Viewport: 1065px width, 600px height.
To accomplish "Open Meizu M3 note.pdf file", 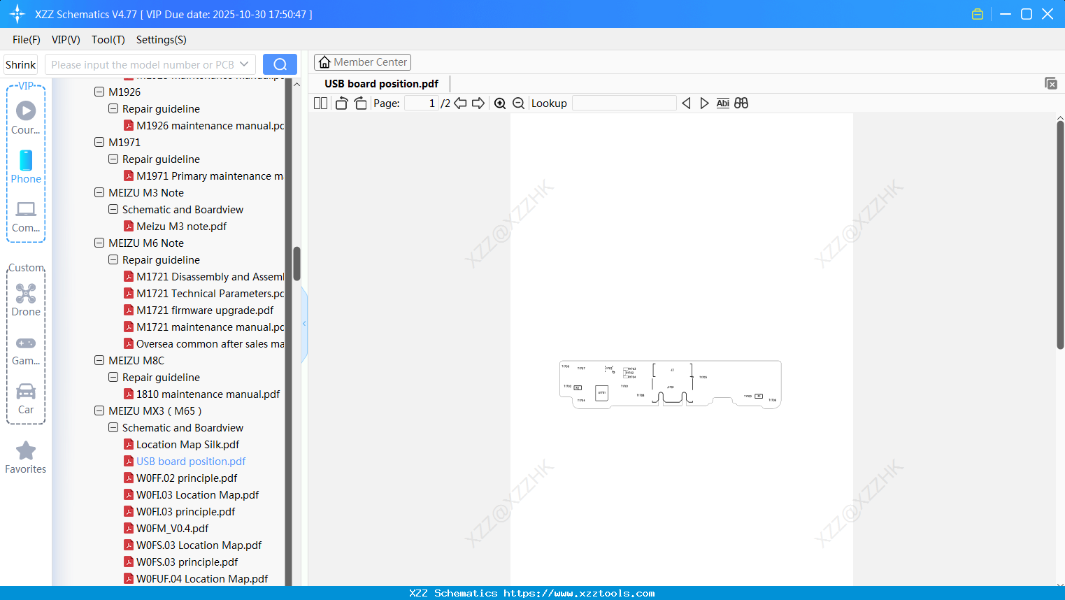I will click(x=175, y=227).
